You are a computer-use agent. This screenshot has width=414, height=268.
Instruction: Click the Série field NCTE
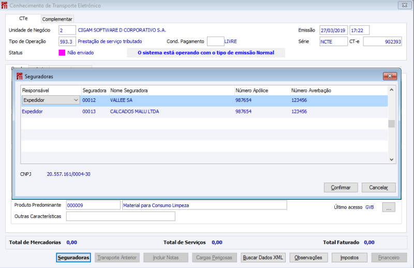tap(333, 41)
